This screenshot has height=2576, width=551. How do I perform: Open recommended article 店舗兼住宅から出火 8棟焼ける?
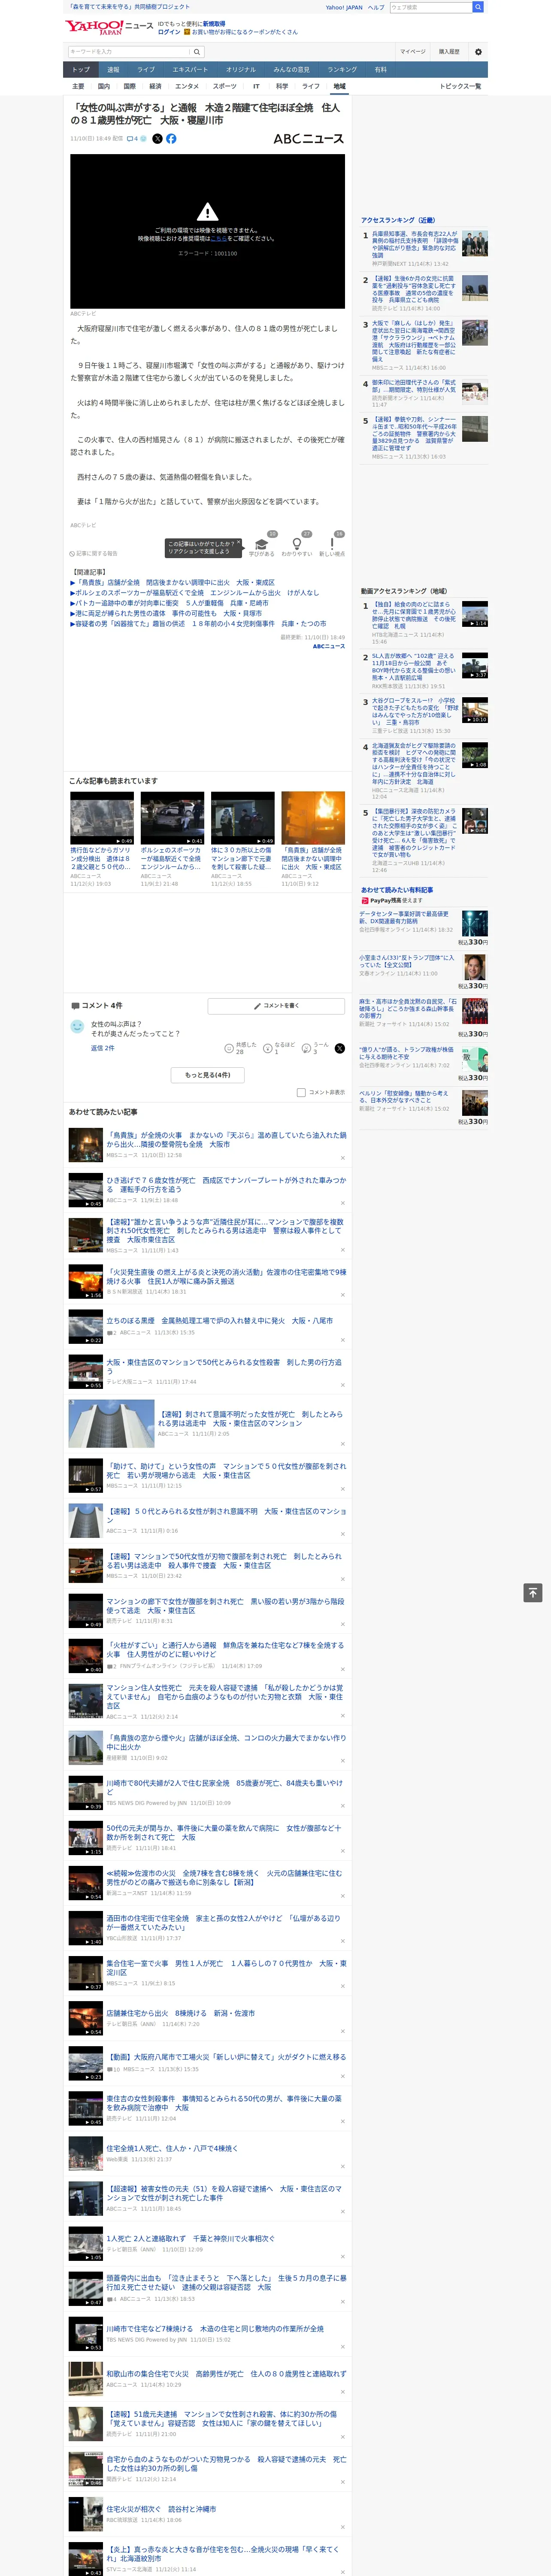pyautogui.click(x=180, y=2013)
